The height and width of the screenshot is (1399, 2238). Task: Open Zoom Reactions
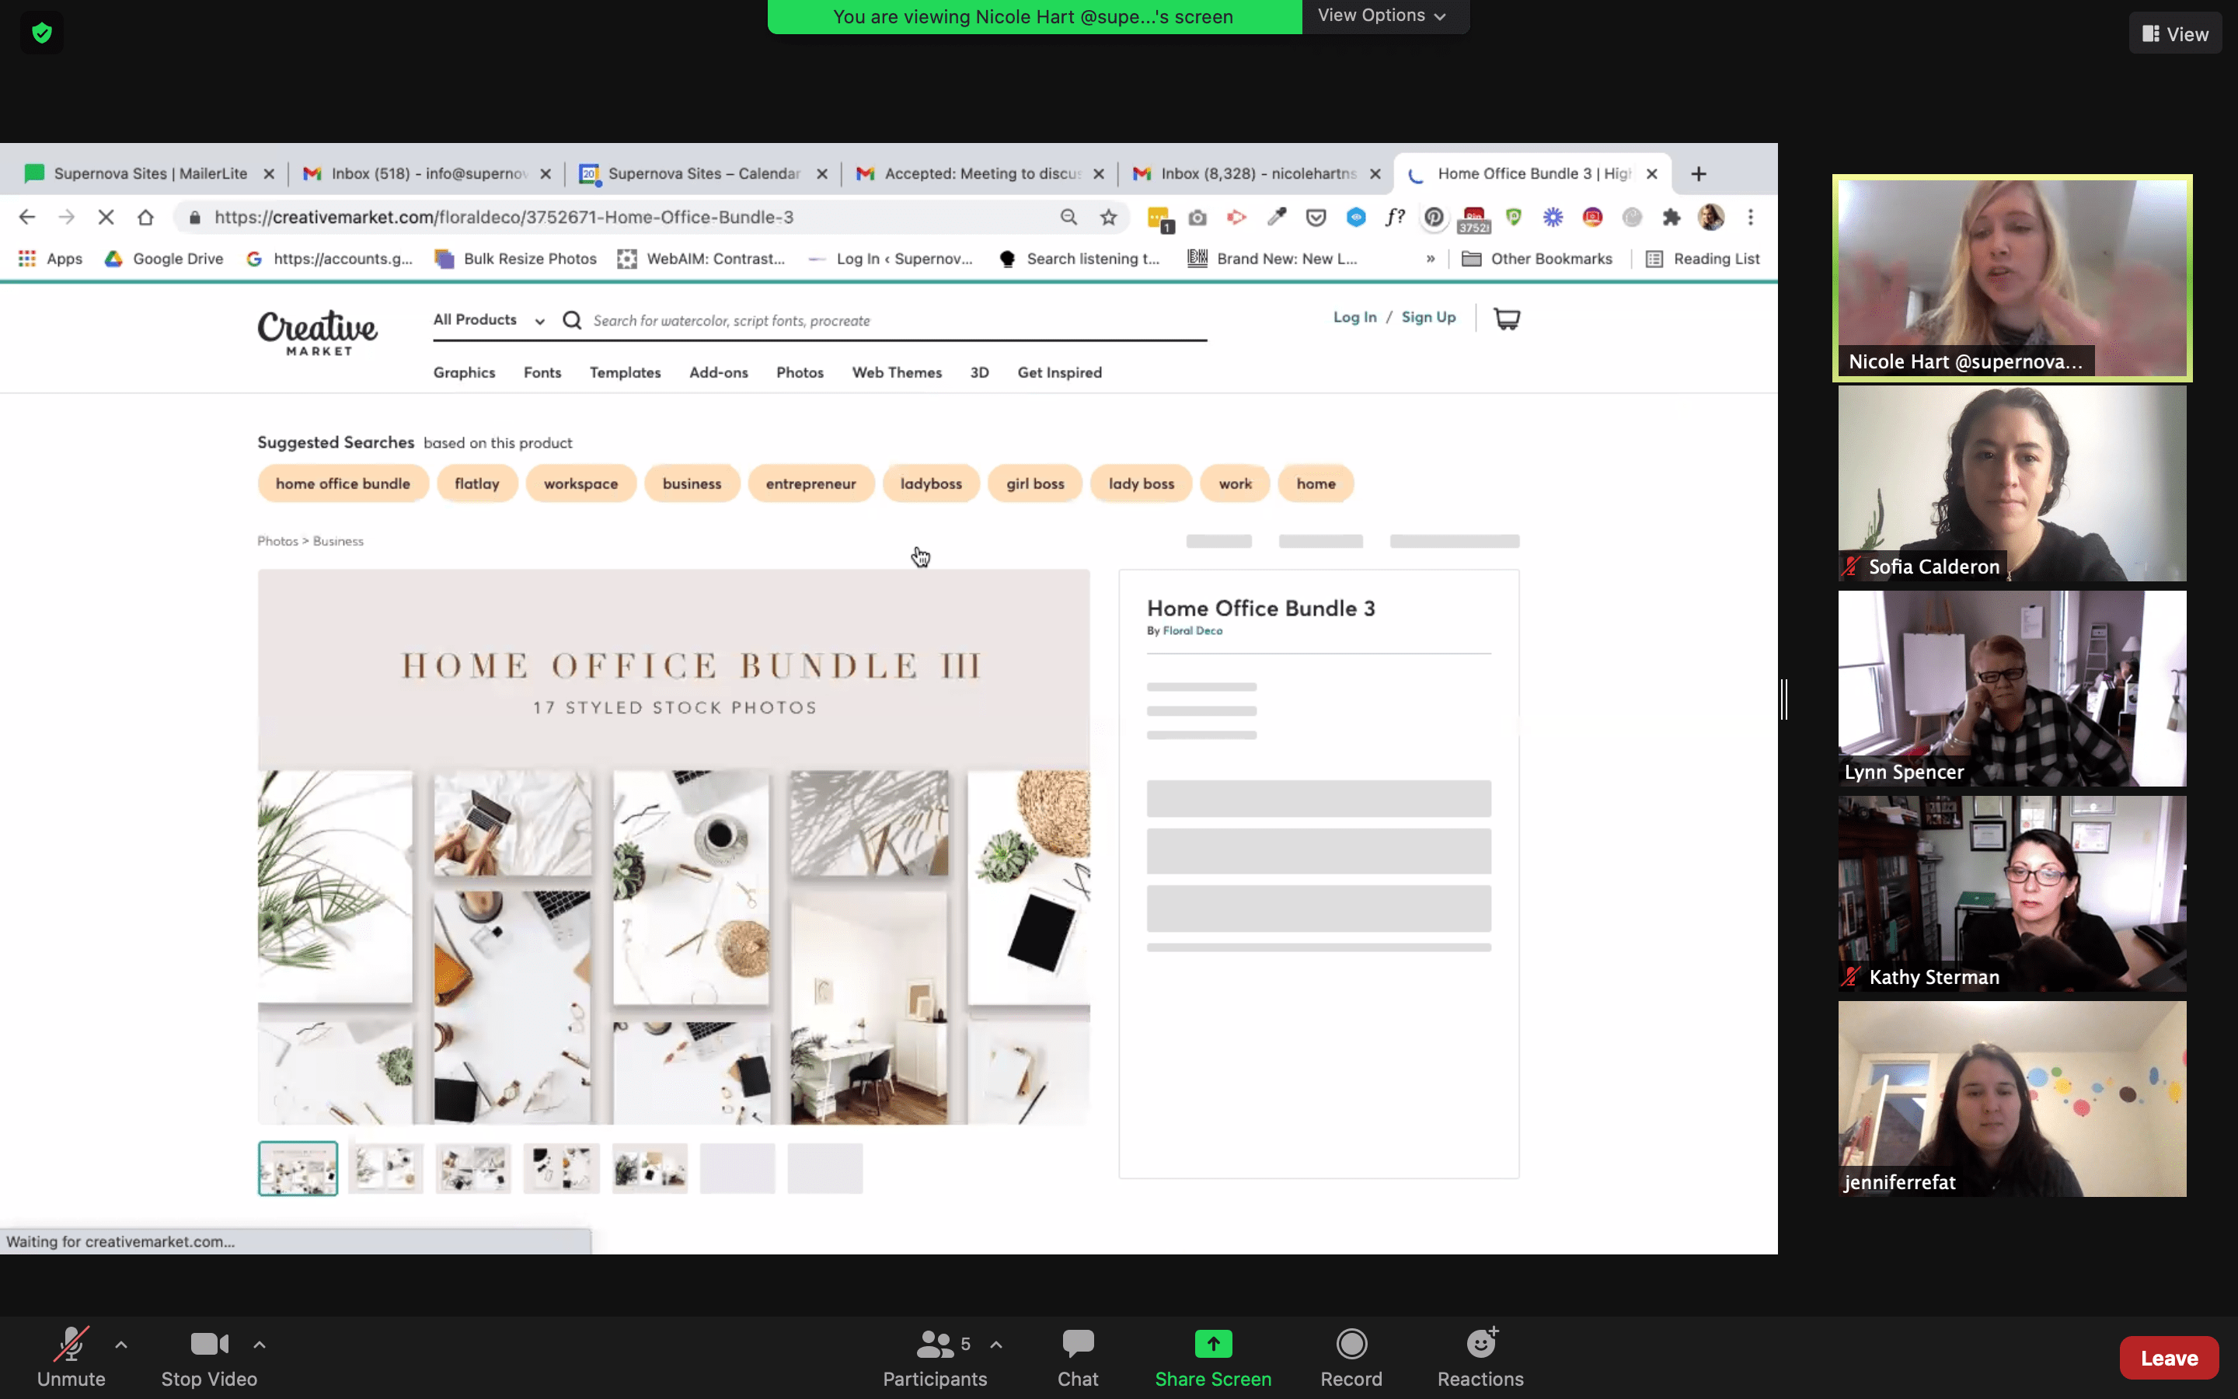(x=1480, y=1356)
